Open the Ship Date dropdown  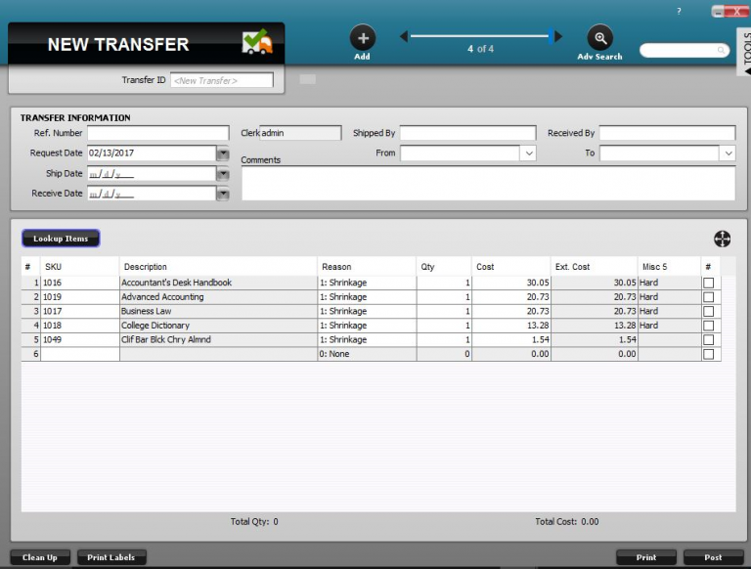pyautogui.click(x=222, y=174)
